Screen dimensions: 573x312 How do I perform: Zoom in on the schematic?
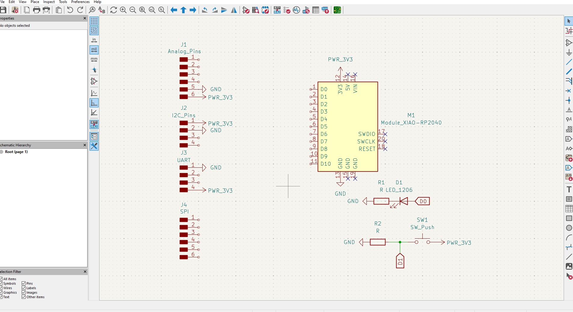click(123, 10)
